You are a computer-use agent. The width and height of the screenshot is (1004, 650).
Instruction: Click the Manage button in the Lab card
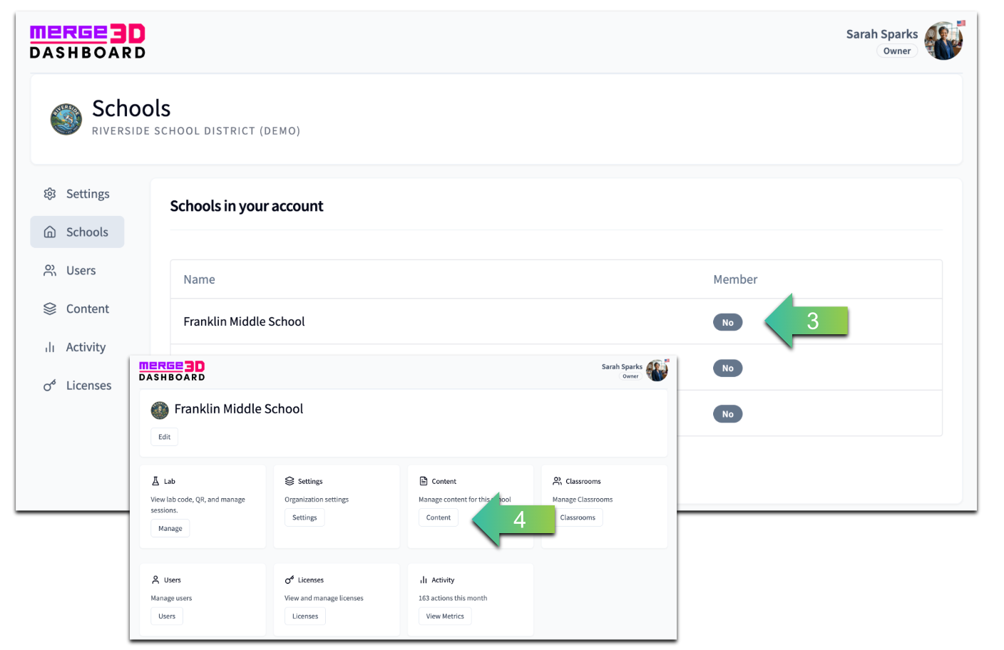[170, 529]
